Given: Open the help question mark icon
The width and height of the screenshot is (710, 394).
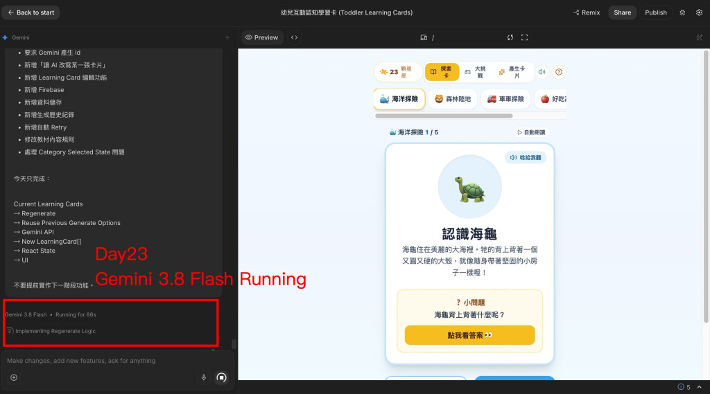Looking at the screenshot, I should click(x=559, y=72).
